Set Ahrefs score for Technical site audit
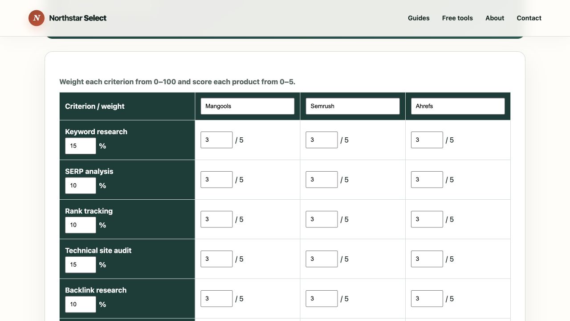Viewport: 570px width, 321px height. (x=427, y=259)
